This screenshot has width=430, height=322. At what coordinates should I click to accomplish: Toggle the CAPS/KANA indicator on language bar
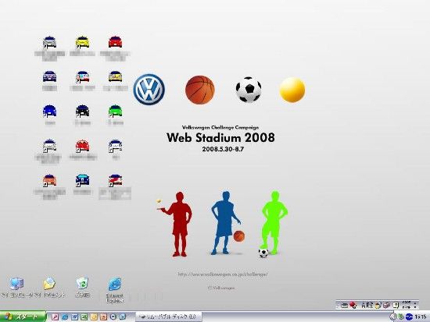[407, 305]
